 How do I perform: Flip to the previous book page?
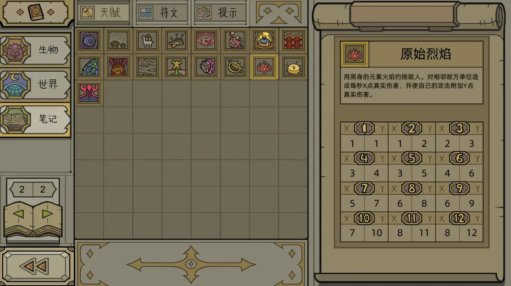tap(18, 214)
